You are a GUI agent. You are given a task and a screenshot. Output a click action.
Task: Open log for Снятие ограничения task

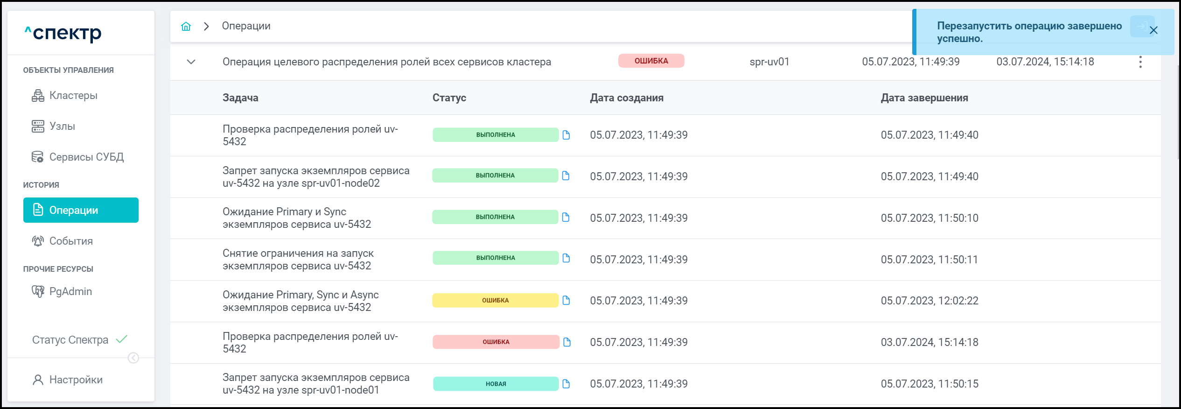pyautogui.click(x=566, y=258)
